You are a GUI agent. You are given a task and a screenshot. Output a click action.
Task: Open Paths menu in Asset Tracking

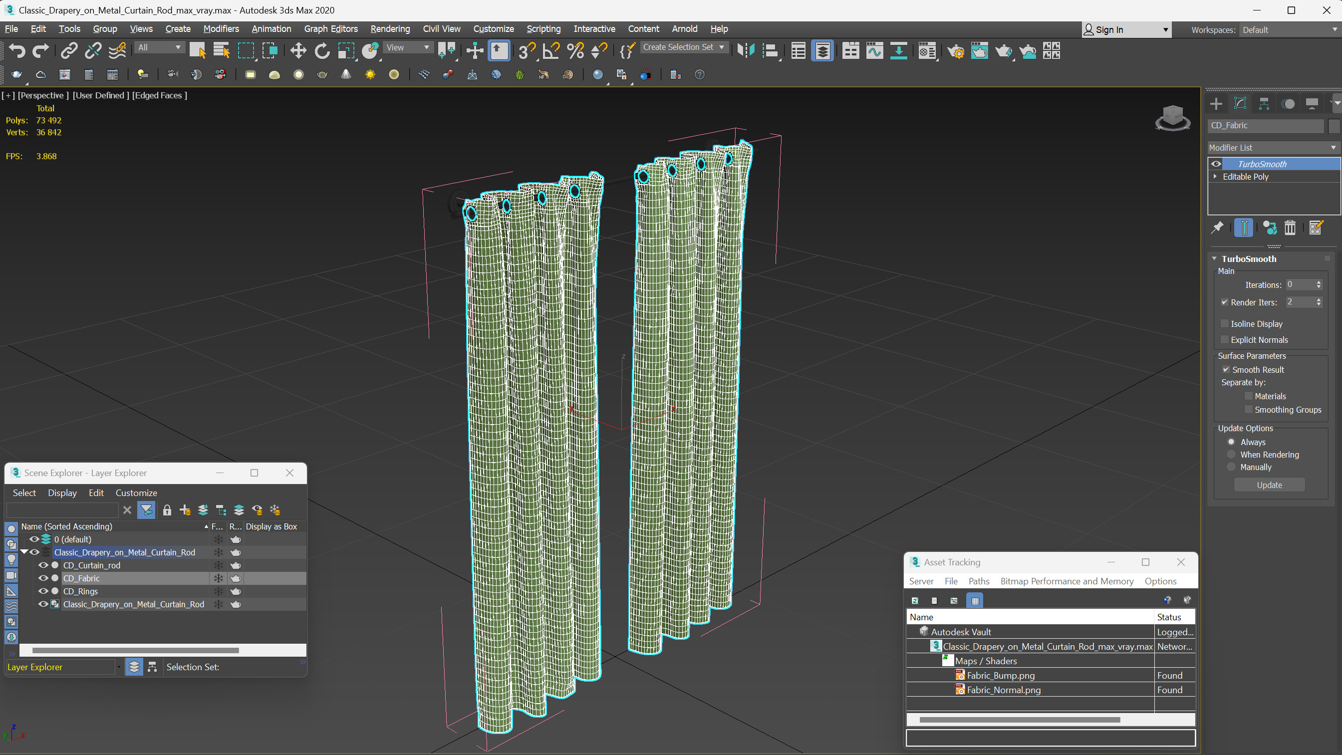click(x=978, y=581)
